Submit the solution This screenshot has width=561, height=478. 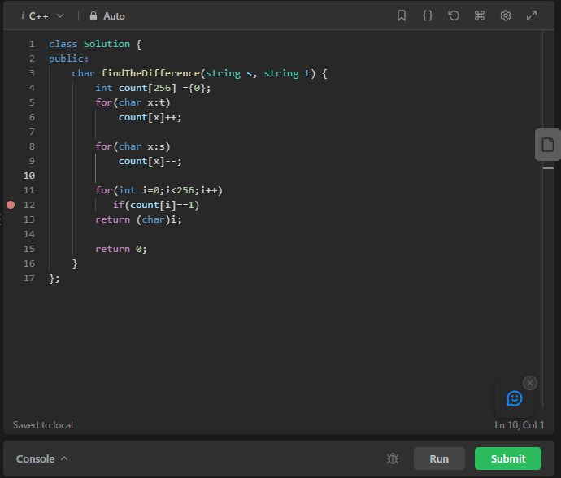tap(508, 458)
